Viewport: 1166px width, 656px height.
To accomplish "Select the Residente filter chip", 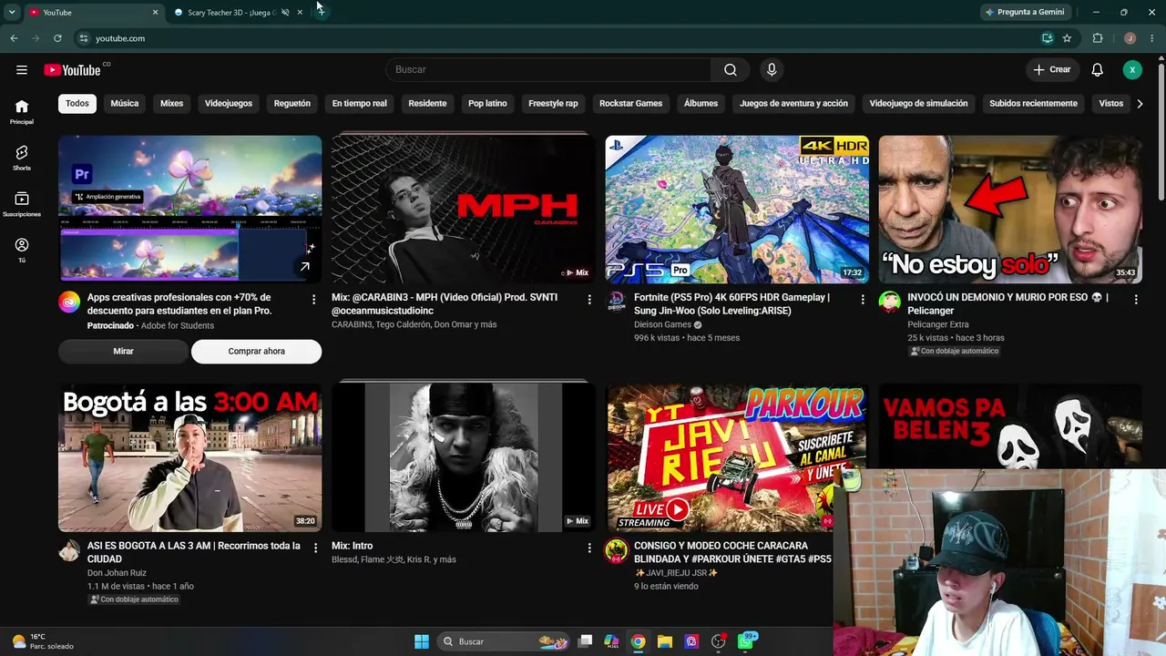I will [x=428, y=104].
